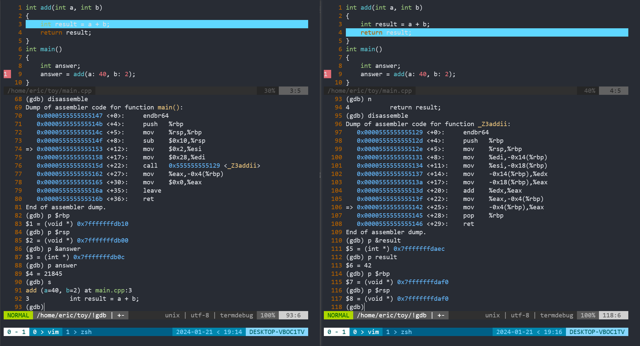Click the 'call 0x555555555129 <_Z3addii>' instruction line
The image size is (640, 346).
[148, 166]
